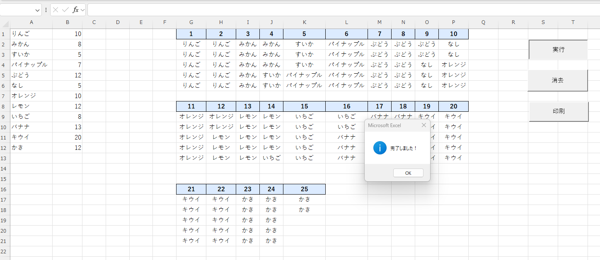Select column T header
This screenshot has width=600, height=260.
tap(573, 23)
